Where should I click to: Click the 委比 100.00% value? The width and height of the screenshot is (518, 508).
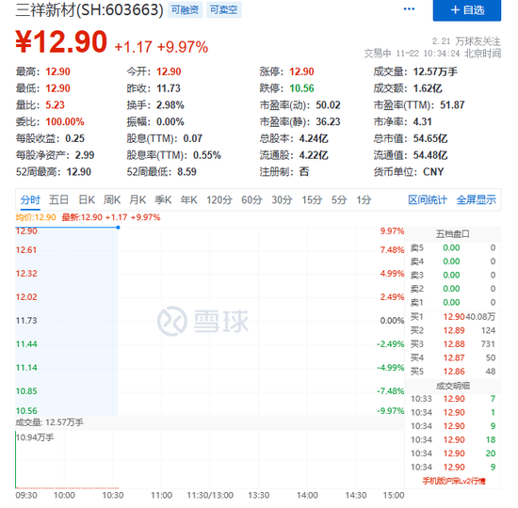click(65, 121)
